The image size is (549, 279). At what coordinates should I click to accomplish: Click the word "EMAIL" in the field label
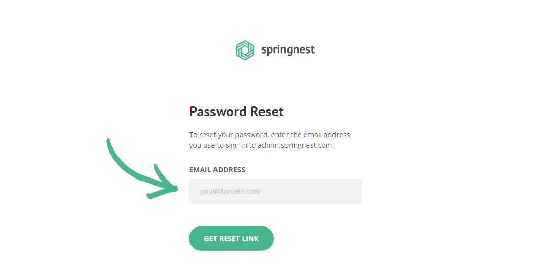200,170
